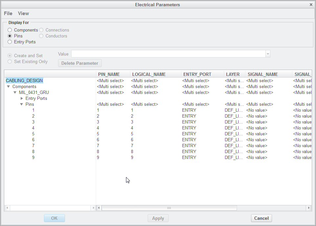Click the Apply button
Image resolution: width=316 pixels, height=226 pixels.
click(158, 218)
